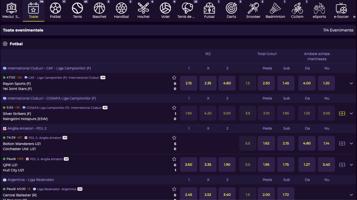
Task: Open the Darts category
Action: coord(231,11)
